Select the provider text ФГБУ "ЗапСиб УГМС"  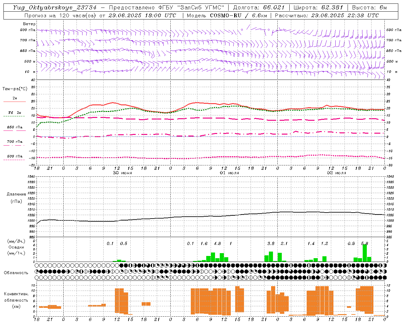click(191, 8)
